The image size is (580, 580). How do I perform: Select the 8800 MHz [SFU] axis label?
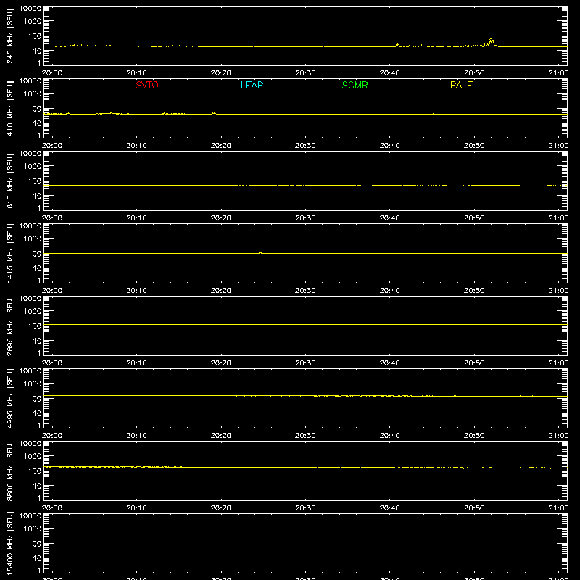pyautogui.click(x=9, y=471)
